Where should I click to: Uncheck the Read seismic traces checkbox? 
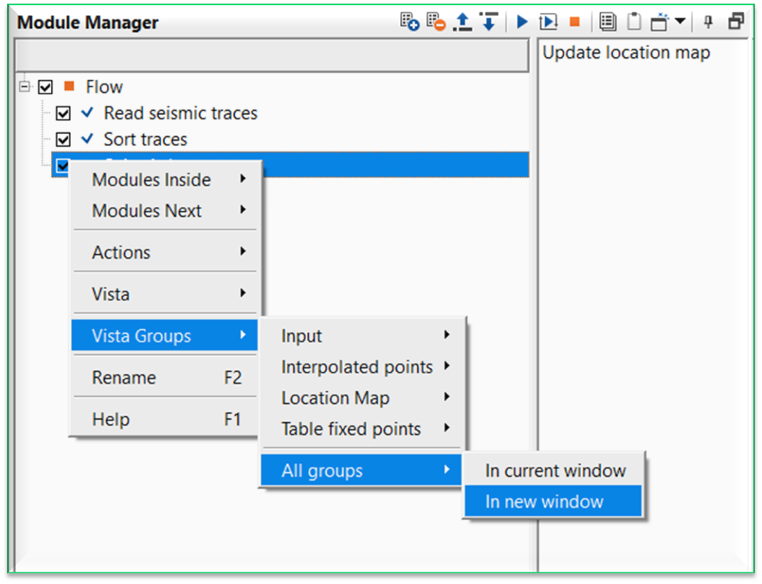pos(63,113)
